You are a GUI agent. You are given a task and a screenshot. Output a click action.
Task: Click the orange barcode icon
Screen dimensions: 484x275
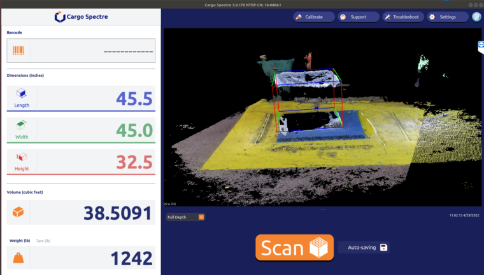tap(18, 51)
